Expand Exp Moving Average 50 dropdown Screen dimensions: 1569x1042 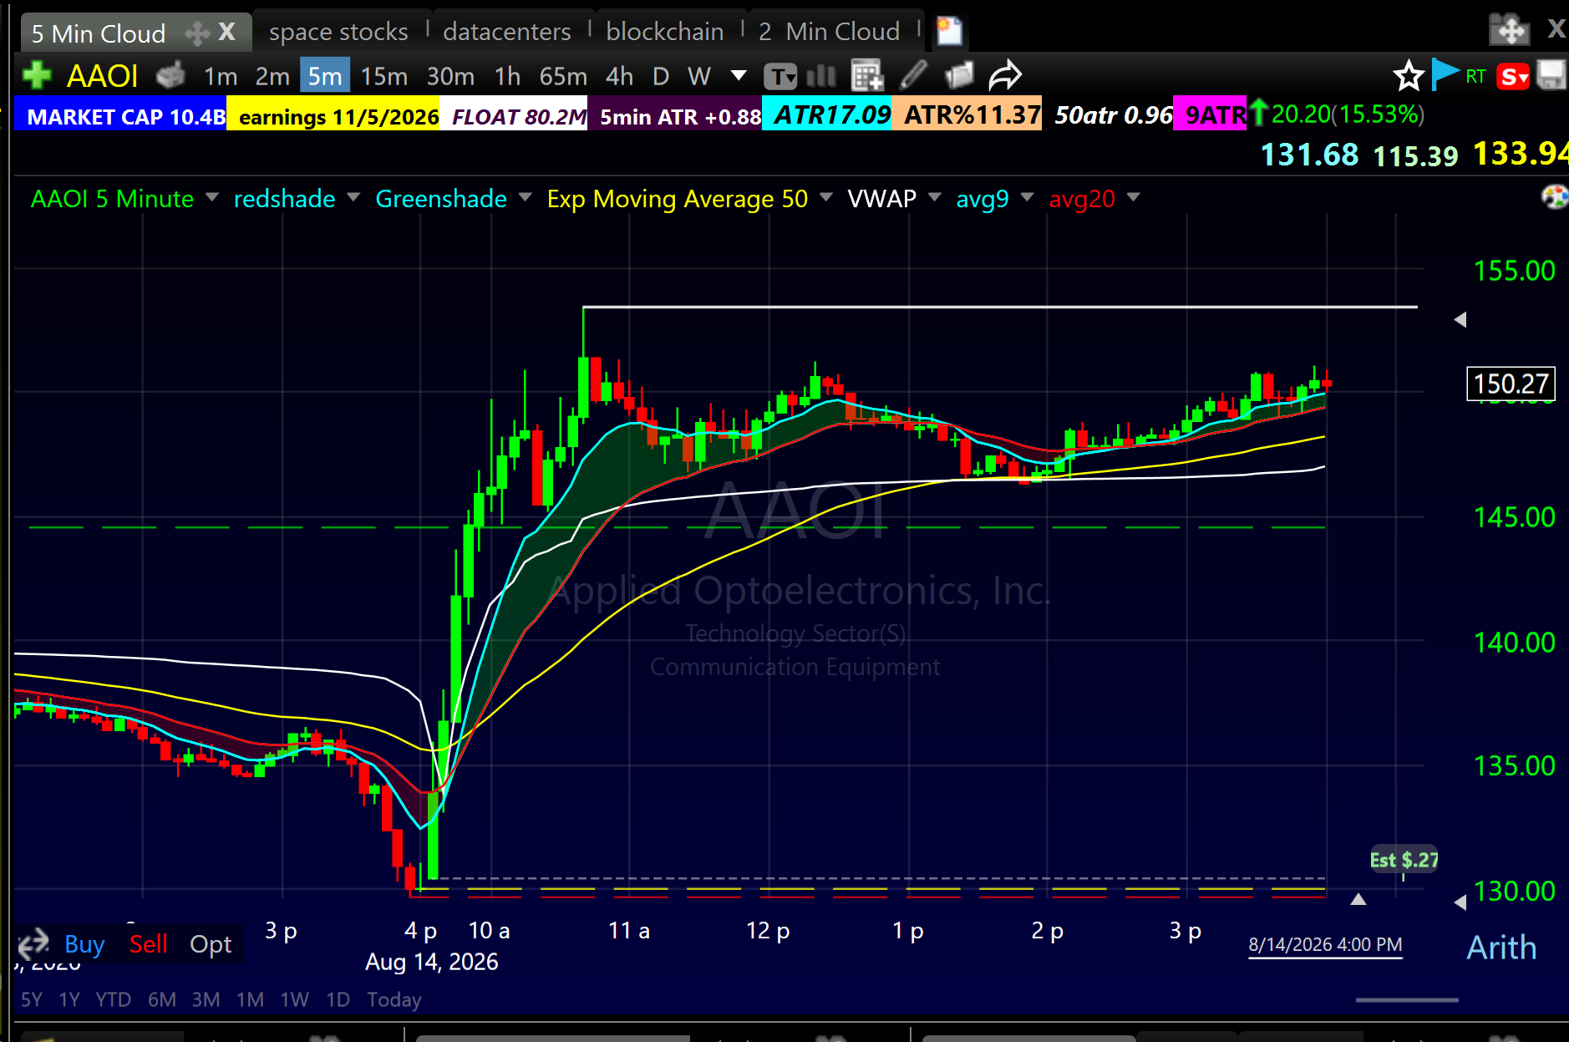pos(826,197)
